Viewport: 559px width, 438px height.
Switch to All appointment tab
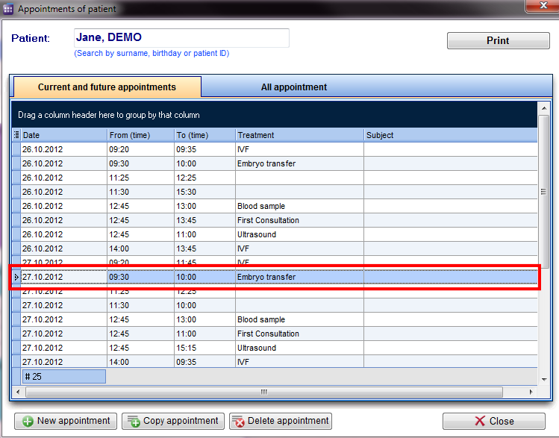point(294,87)
